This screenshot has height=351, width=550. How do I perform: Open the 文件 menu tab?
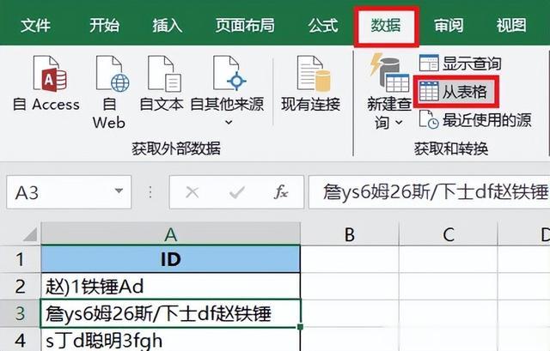(35, 25)
